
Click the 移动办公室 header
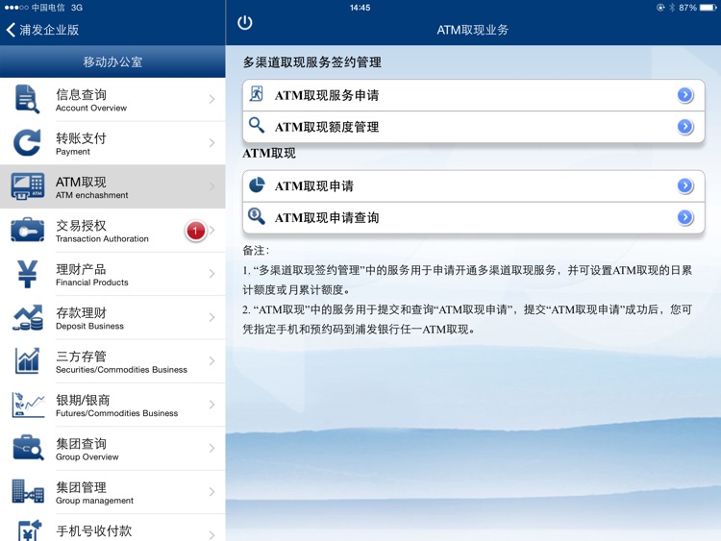tap(112, 61)
